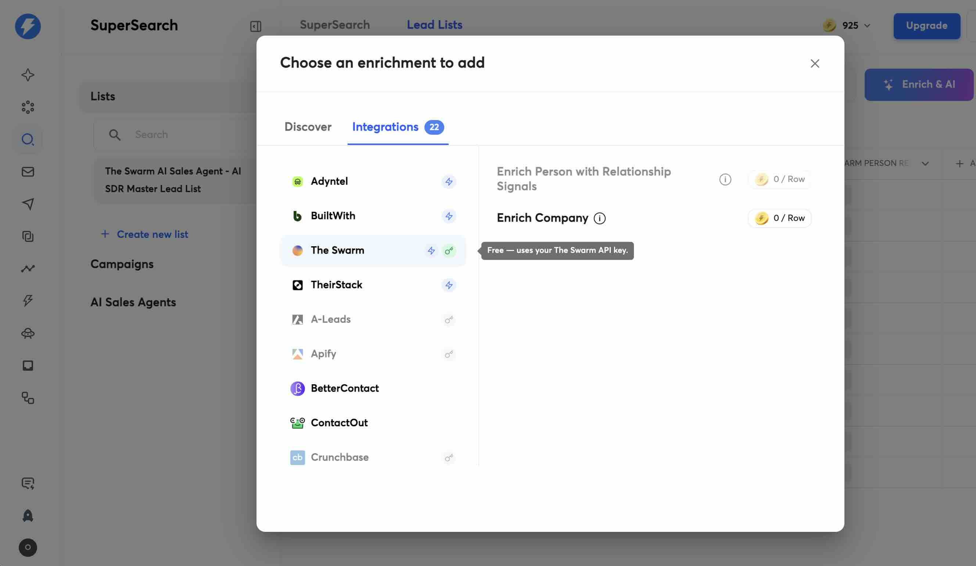Click the 0 / Row cost for Enrich Company

pos(779,218)
